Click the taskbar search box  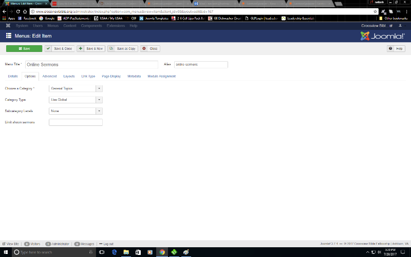54,252
